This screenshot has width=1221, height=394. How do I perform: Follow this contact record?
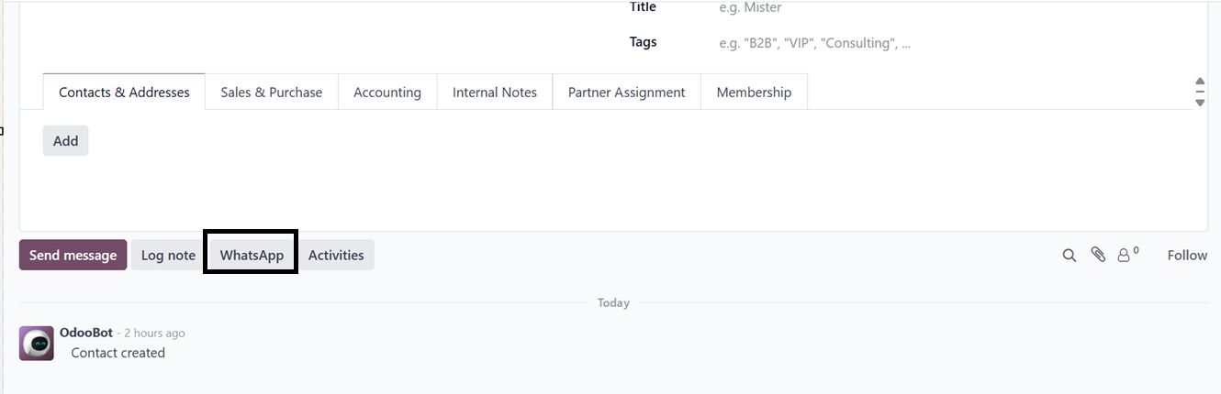point(1187,256)
